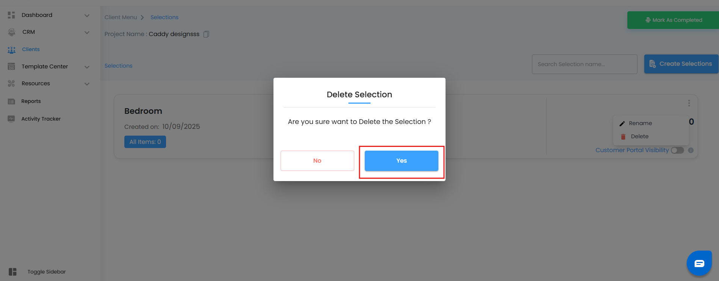
Task: Click the Create Selections button
Action: coord(681,64)
